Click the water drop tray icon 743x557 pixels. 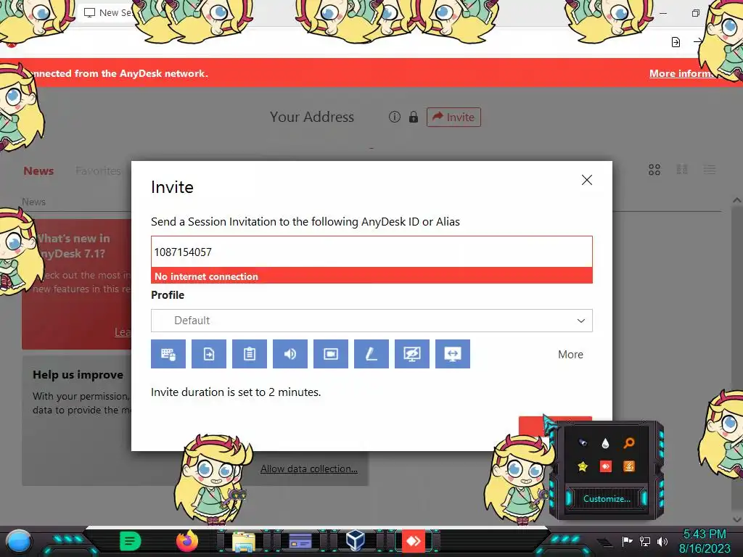[605, 443]
